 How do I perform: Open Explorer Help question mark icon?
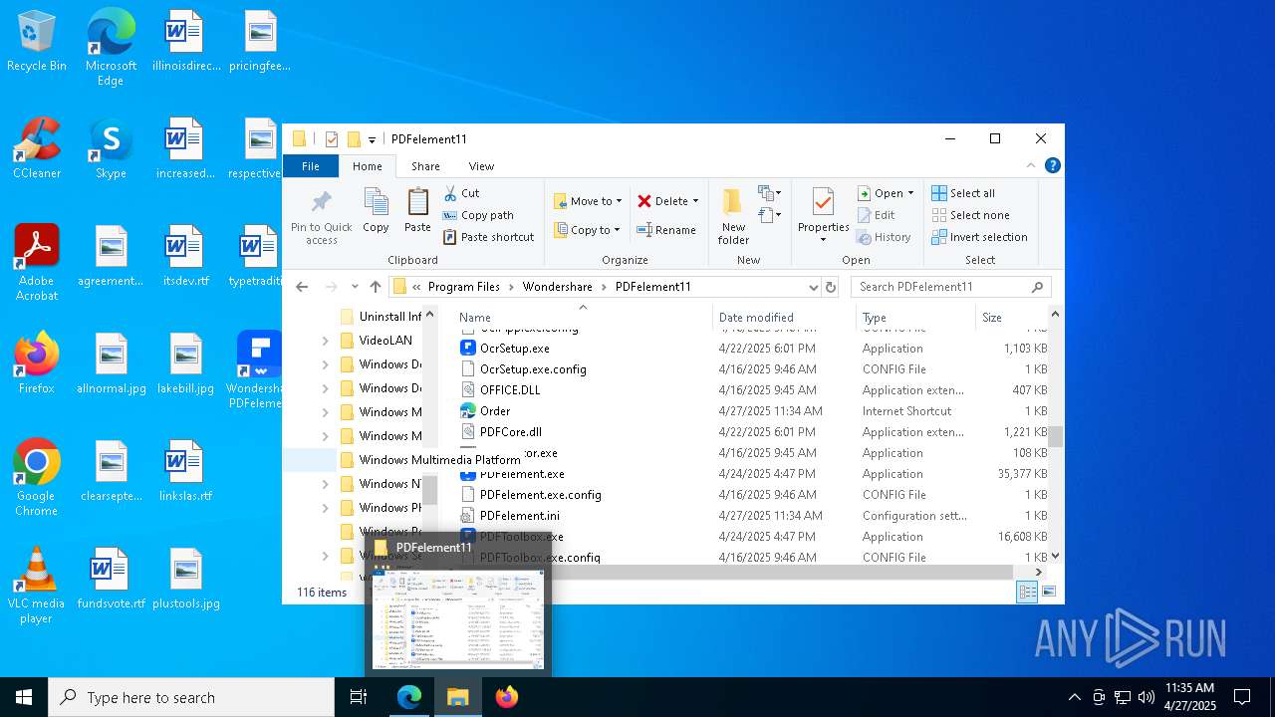pyautogui.click(x=1052, y=165)
